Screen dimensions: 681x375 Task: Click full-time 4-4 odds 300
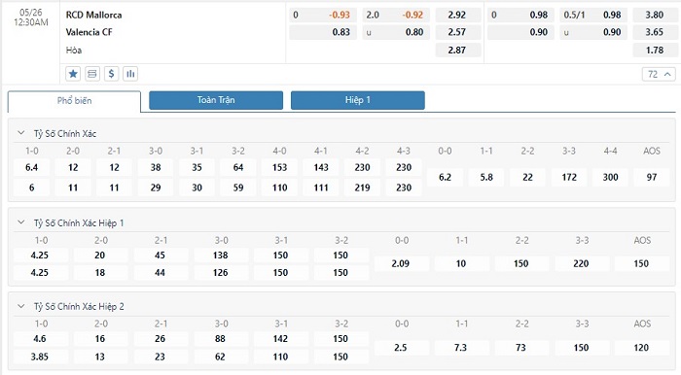pyautogui.click(x=610, y=178)
